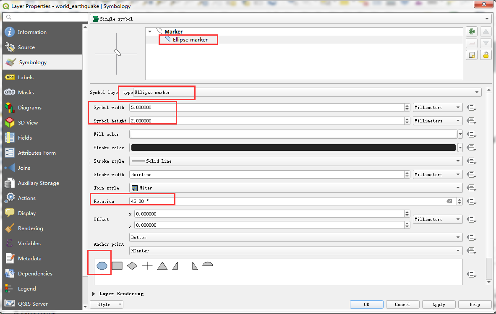Select the diamond shape

tap(132, 266)
